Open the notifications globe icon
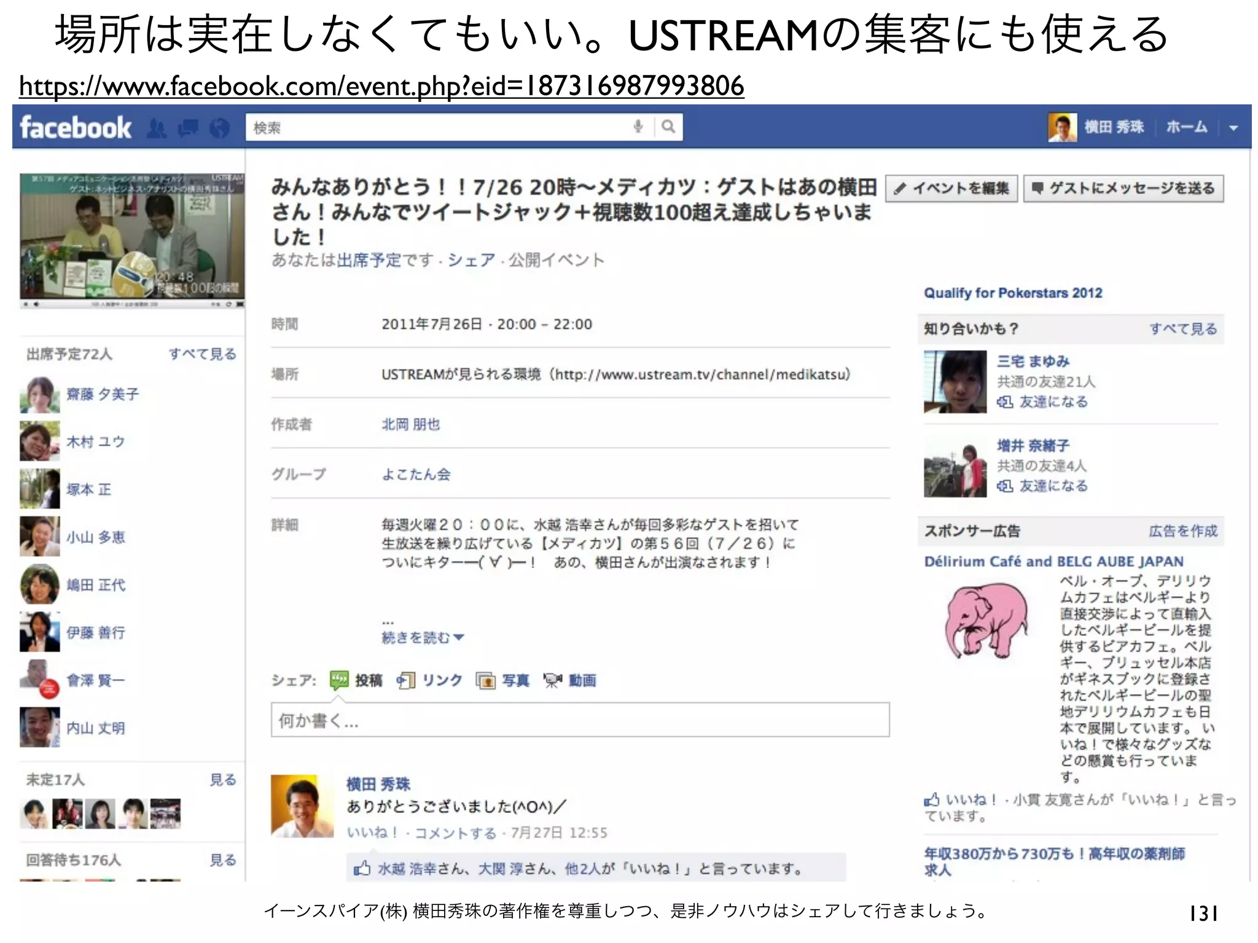 click(219, 128)
